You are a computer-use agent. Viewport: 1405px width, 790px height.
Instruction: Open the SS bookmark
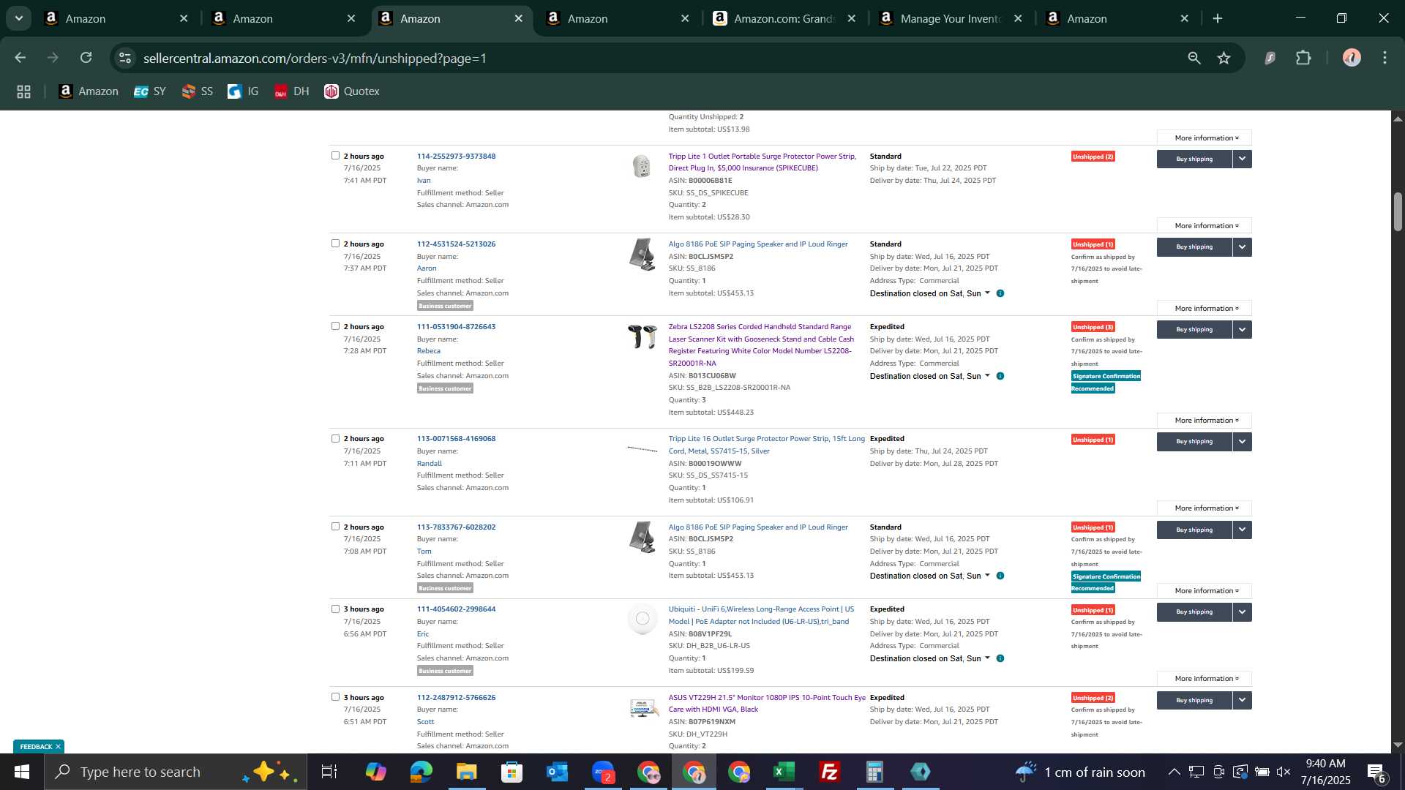[198, 91]
